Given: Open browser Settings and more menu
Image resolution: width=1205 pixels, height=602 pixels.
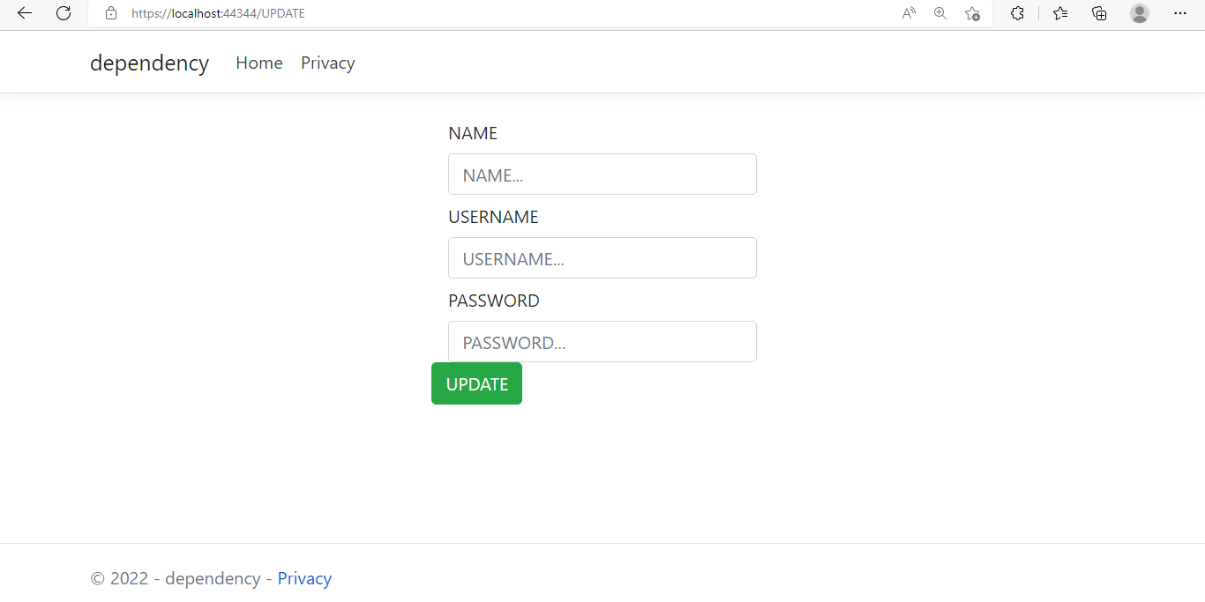Looking at the screenshot, I should pyautogui.click(x=1180, y=13).
